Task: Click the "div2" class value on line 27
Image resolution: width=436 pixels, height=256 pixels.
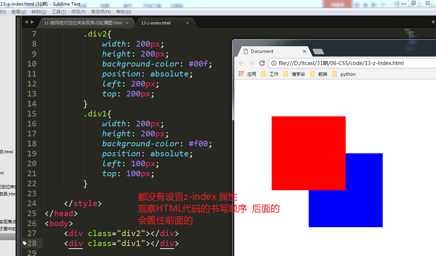Action: pos(131,233)
